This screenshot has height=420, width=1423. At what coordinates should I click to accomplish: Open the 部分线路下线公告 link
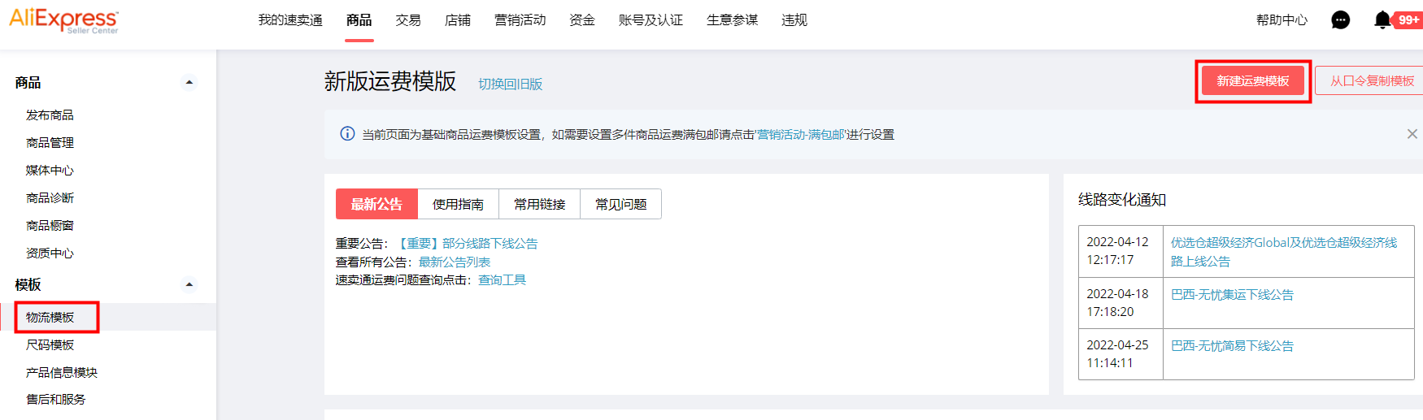pos(468,244)
